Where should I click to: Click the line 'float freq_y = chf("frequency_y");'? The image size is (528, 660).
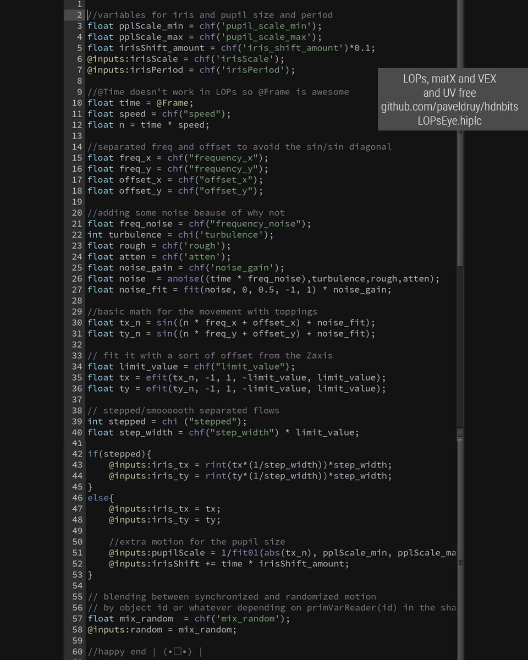[x=178, y=169]
